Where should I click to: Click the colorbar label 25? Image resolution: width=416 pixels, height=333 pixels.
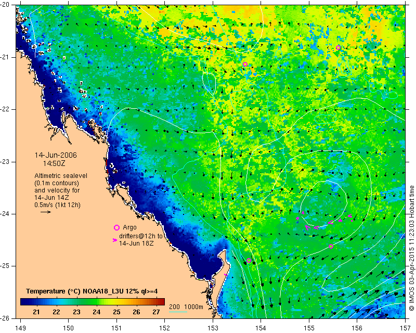click(116, 312)
